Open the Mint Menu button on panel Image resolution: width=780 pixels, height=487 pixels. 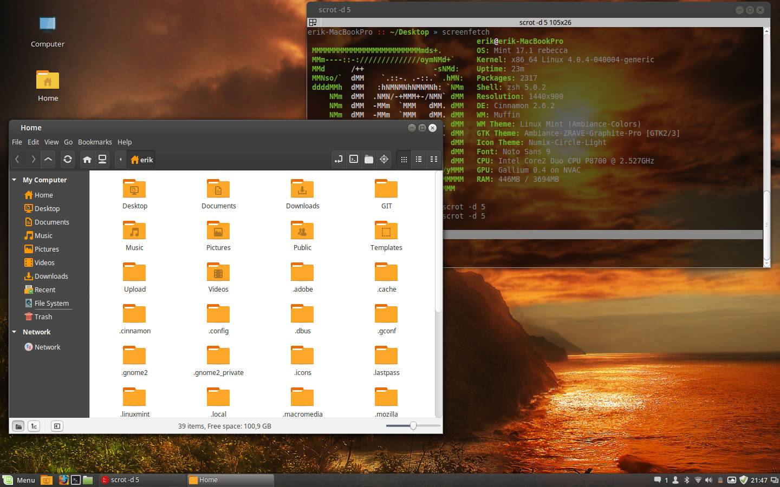19,480
